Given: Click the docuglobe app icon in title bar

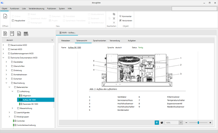Looking at the screenshot, I should [2, 3].
